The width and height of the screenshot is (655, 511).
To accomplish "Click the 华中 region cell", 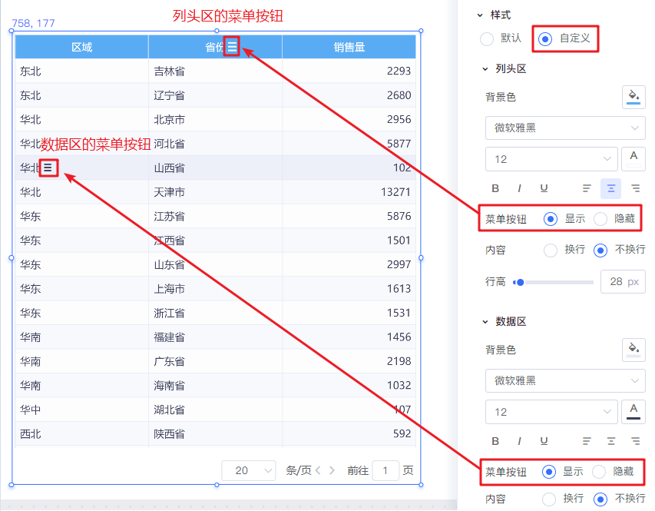I will tap(82, 410).
